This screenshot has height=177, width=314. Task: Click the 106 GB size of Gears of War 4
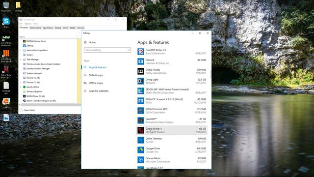202,129
